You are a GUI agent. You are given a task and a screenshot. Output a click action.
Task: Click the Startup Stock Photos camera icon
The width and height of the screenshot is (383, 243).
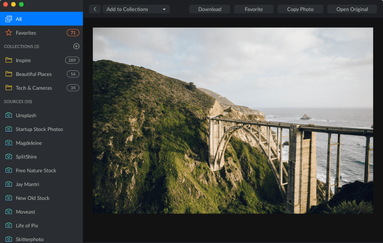coord(9,129)
